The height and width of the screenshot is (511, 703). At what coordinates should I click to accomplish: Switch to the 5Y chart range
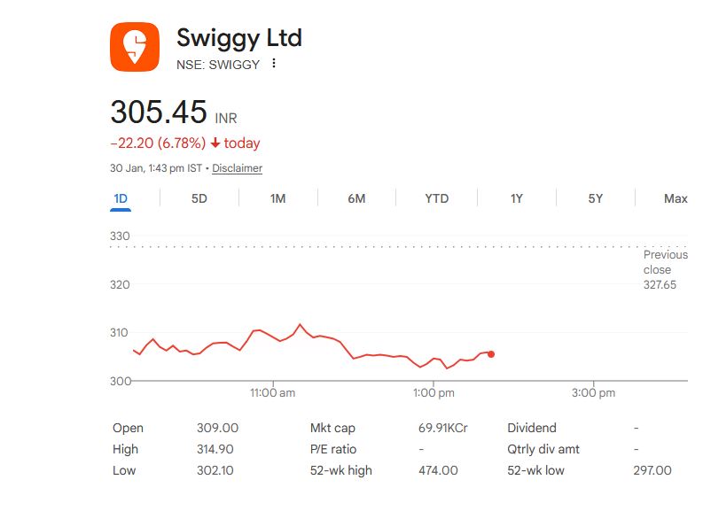tap(595, 198)
